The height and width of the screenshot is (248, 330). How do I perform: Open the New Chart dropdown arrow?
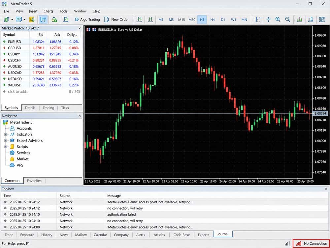coord(12,20)
